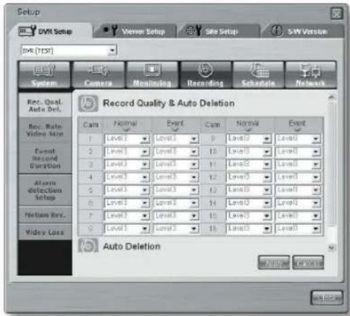
Task: Open Normal quality dropdown for Cam 8
Action: coord(126,228)
